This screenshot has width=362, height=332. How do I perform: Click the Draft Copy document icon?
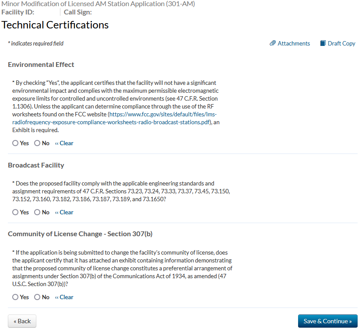click(x=323, y=43)
